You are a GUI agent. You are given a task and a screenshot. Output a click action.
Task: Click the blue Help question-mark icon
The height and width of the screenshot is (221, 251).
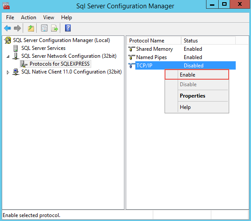point(68,28)
